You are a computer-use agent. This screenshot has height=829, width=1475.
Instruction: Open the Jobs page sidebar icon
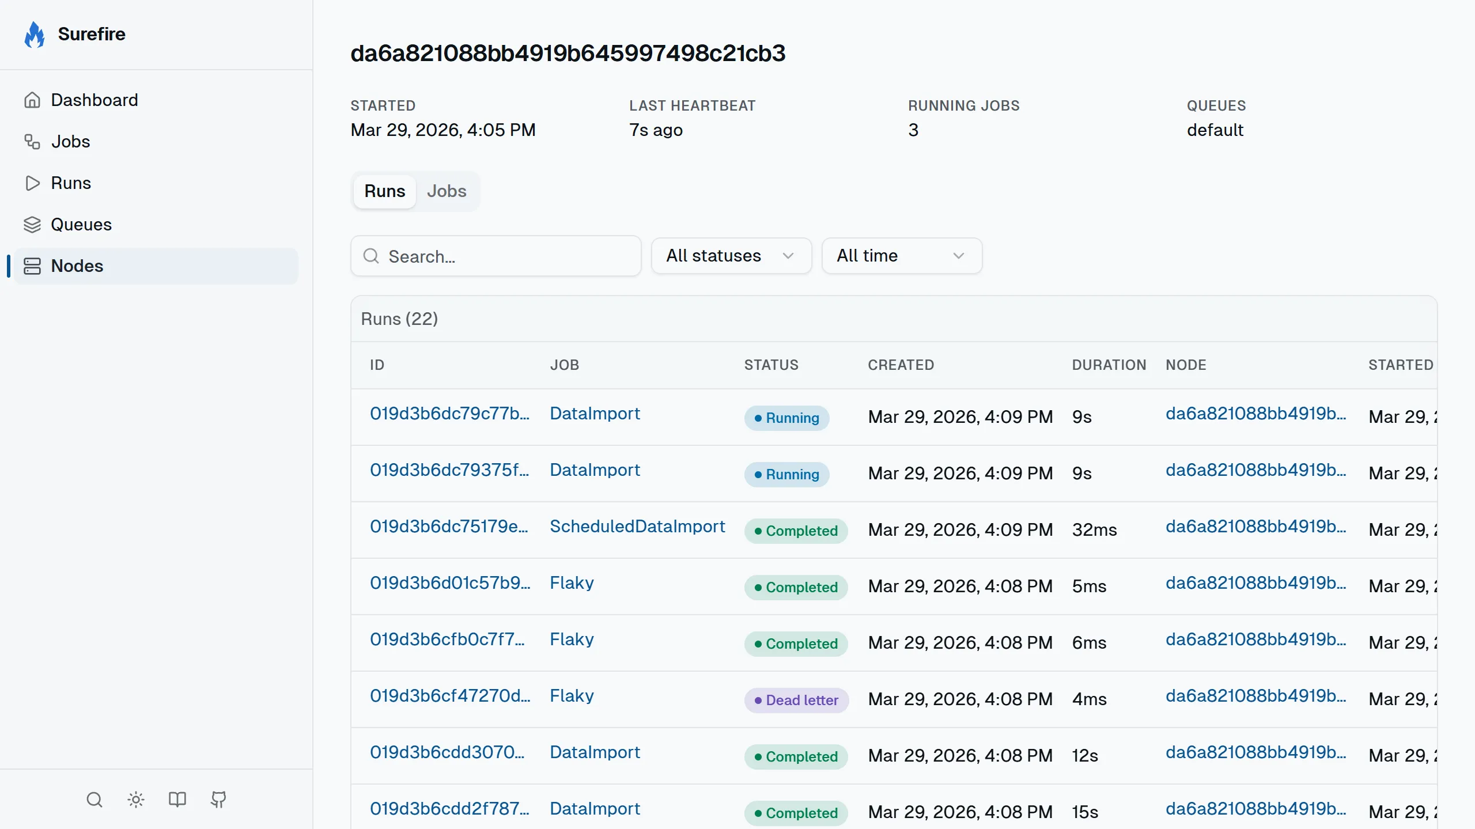point(32,142)
